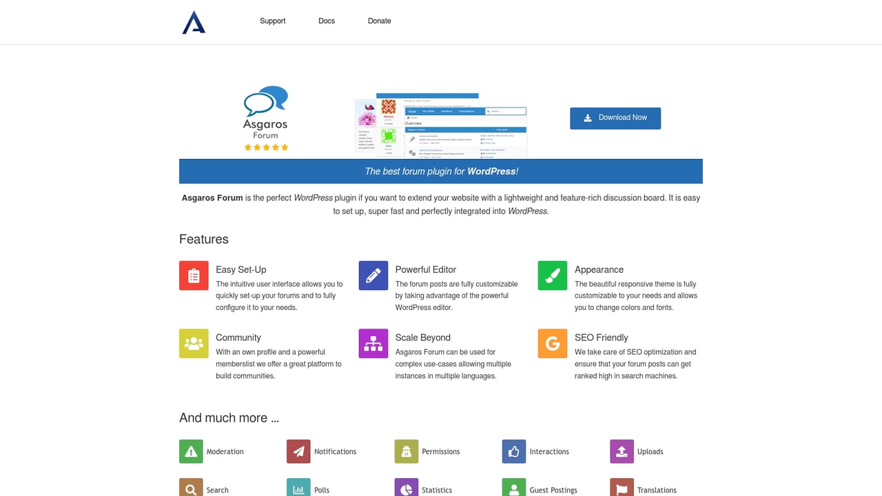This screenshot has height=496, width=882.
Task: Click the Polls bar-chart icon
Action: (298, 488)
